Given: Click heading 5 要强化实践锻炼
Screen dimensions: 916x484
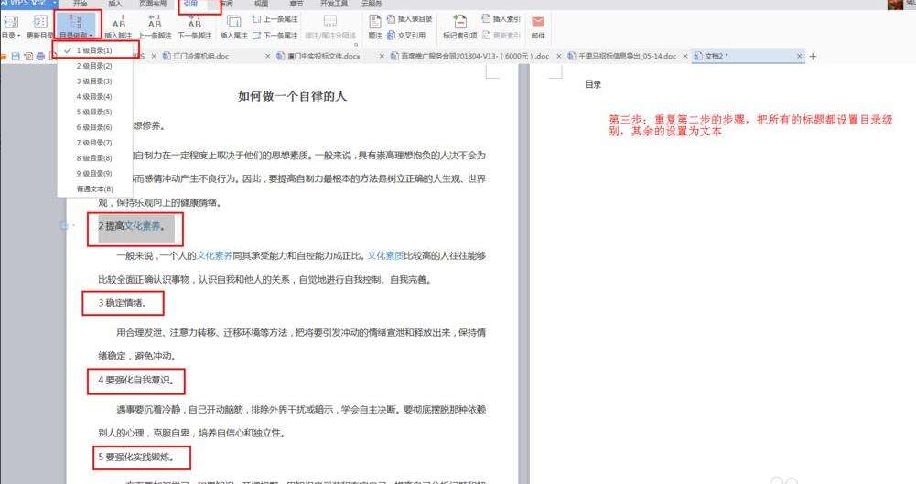Looking at the screenshot, I should click(136, 457).
